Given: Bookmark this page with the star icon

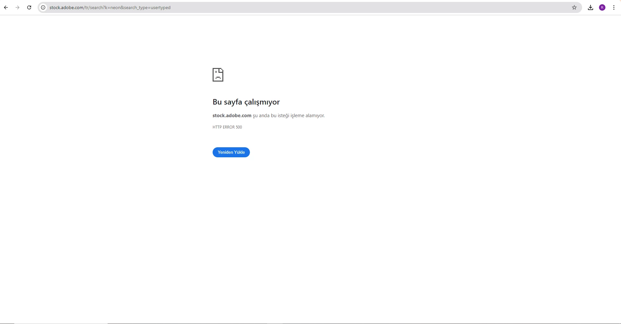Looking at the screenshot, I should pyautogui.click(x=574, y=7).
